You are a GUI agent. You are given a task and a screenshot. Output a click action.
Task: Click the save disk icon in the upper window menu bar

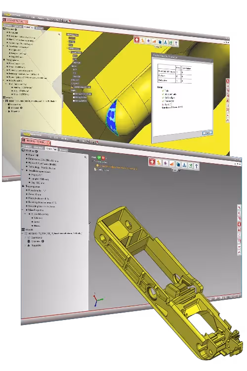pos(61,21)
